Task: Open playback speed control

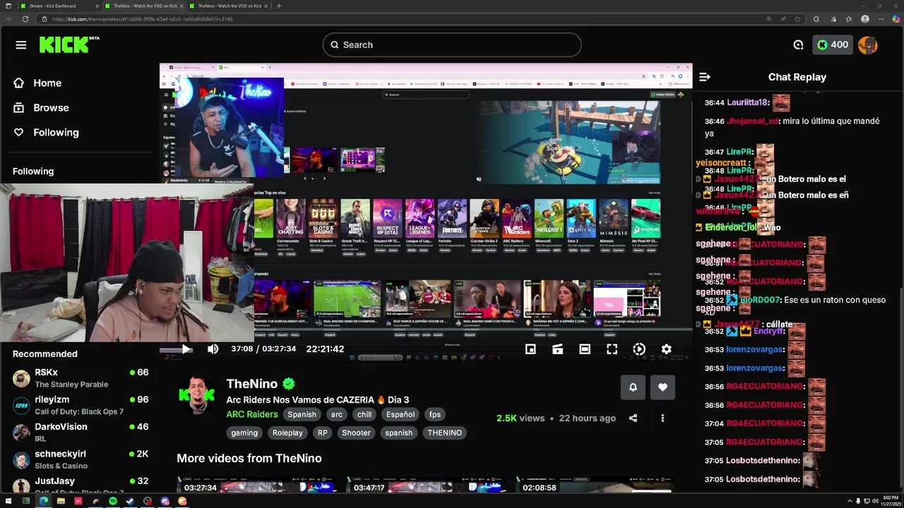Action: pos(639,349)
